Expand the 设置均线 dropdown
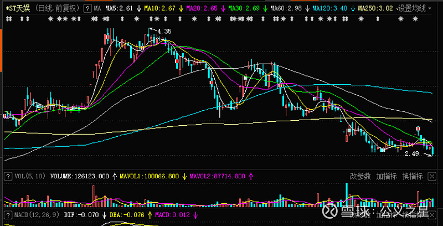Screen dimensions: 443x226 coord(414,8)
